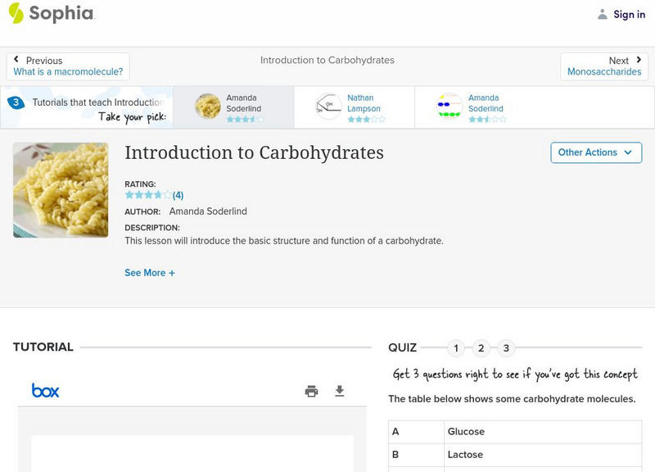Open the Other Actions dropdown
Image resolution: width=655 pixels, height=472 pixels.
pos(596,152)
